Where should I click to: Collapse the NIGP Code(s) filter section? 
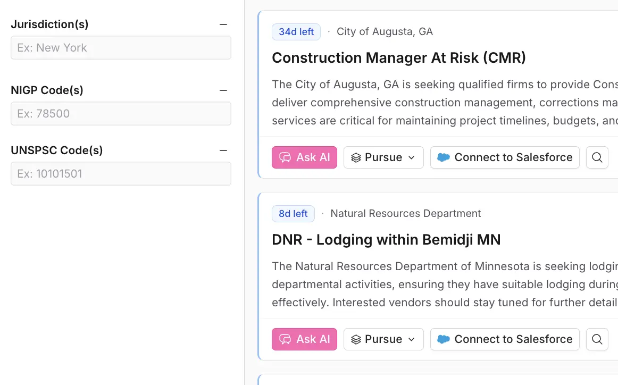pyautogui.click(x=223, y=89)
